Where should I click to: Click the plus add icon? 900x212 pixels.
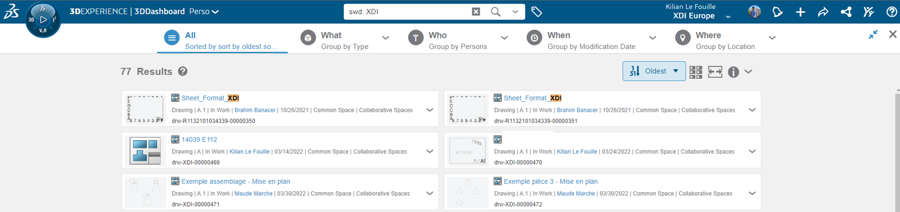800,12
